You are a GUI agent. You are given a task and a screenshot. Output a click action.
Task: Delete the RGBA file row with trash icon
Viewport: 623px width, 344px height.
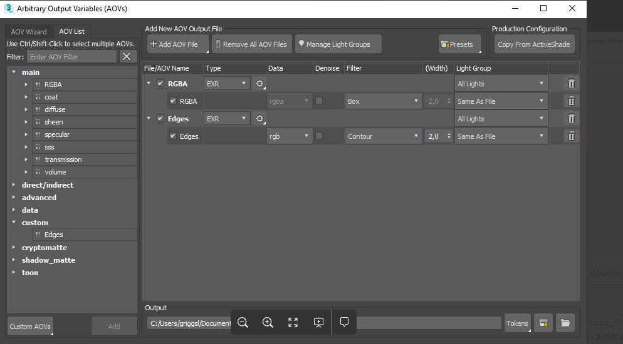point(571,84)
